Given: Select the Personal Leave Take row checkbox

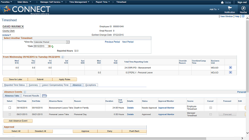Looking at the screenshot, I should [10, 114].
